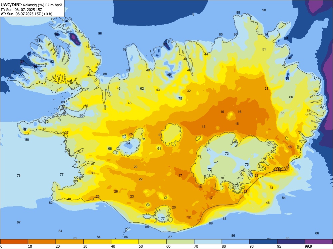Click the 70–80 light blue legend swatch
333x249 pixels.
[208, 242]
